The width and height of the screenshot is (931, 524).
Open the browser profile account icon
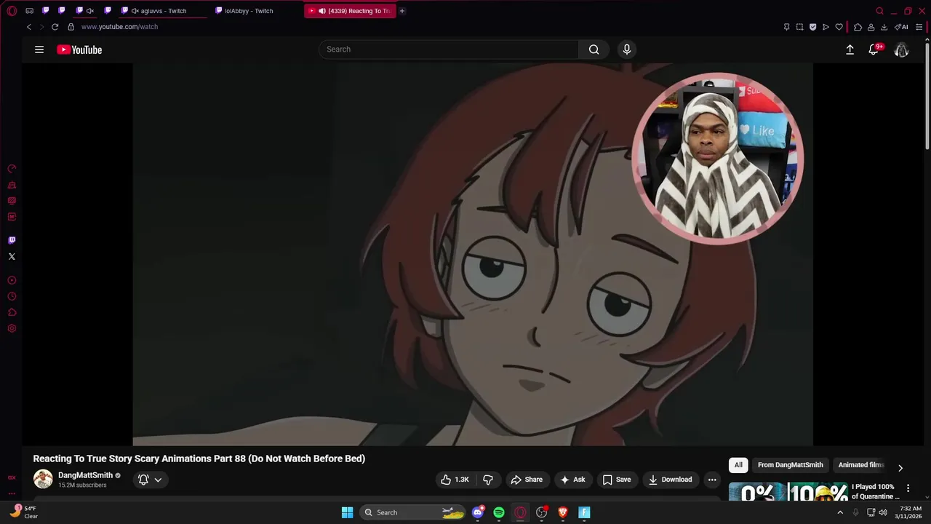tap(871, 27)
